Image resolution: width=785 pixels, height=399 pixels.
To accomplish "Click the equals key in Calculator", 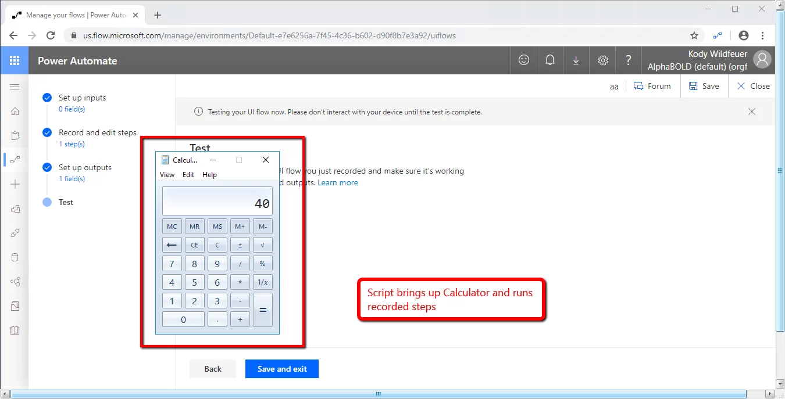I will (263, 310).
